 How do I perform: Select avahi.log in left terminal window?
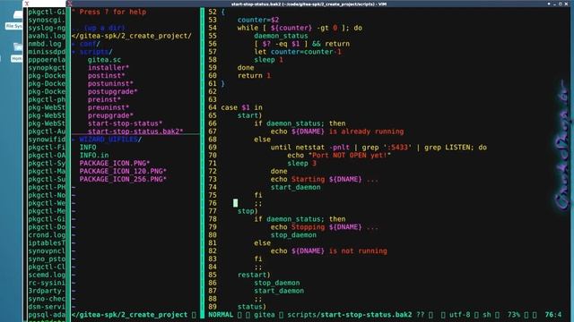(x=47, y=36)
